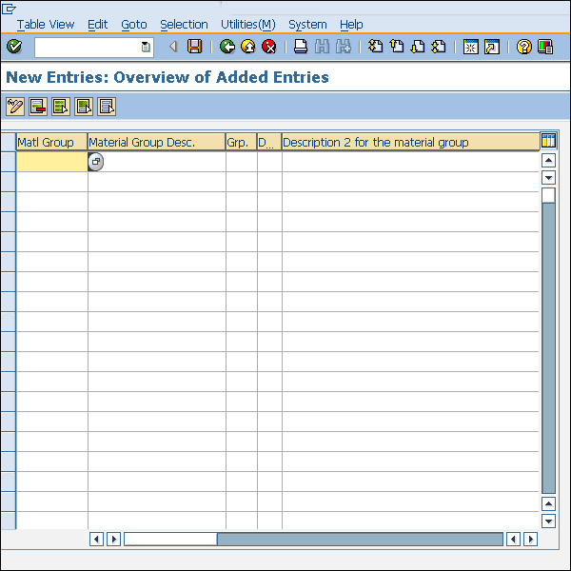571x571 pixels.
Task: Click the vertical scrollbar thumb
Action: tap(548, 195)
